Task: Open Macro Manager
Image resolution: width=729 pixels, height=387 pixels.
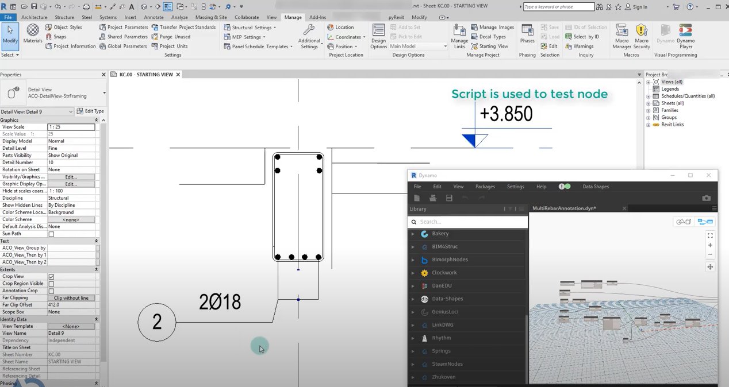Action: point(621,36)
